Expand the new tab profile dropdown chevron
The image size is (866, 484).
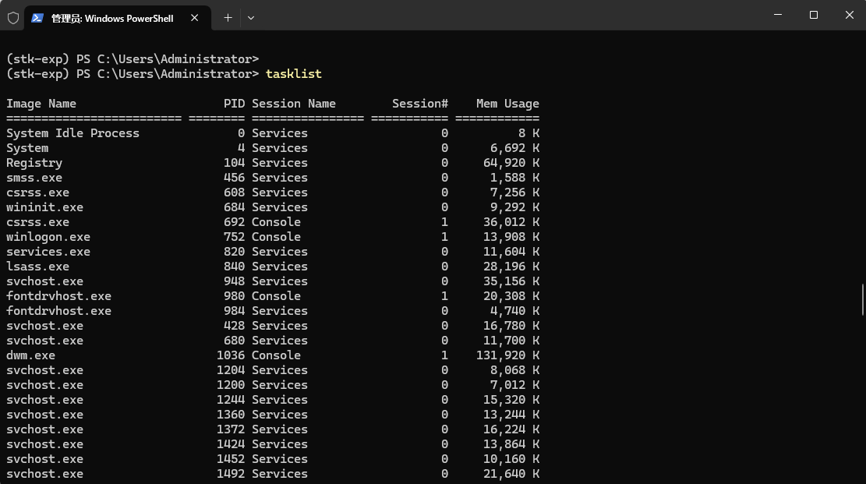click(x=250, y=17)
